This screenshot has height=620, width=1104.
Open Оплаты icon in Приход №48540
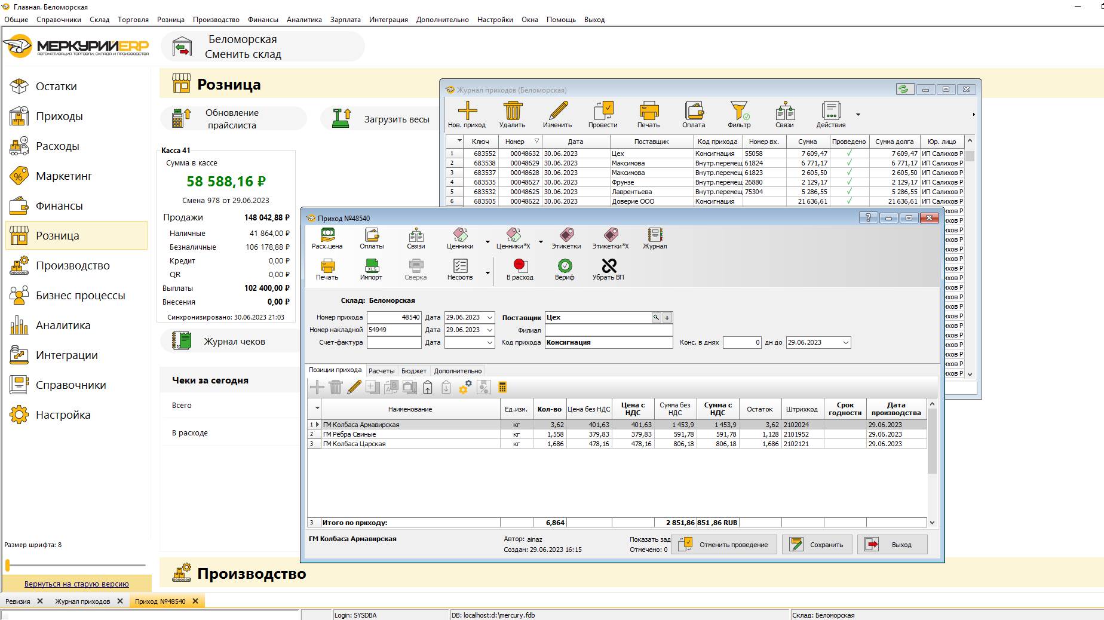pos(372,235)
